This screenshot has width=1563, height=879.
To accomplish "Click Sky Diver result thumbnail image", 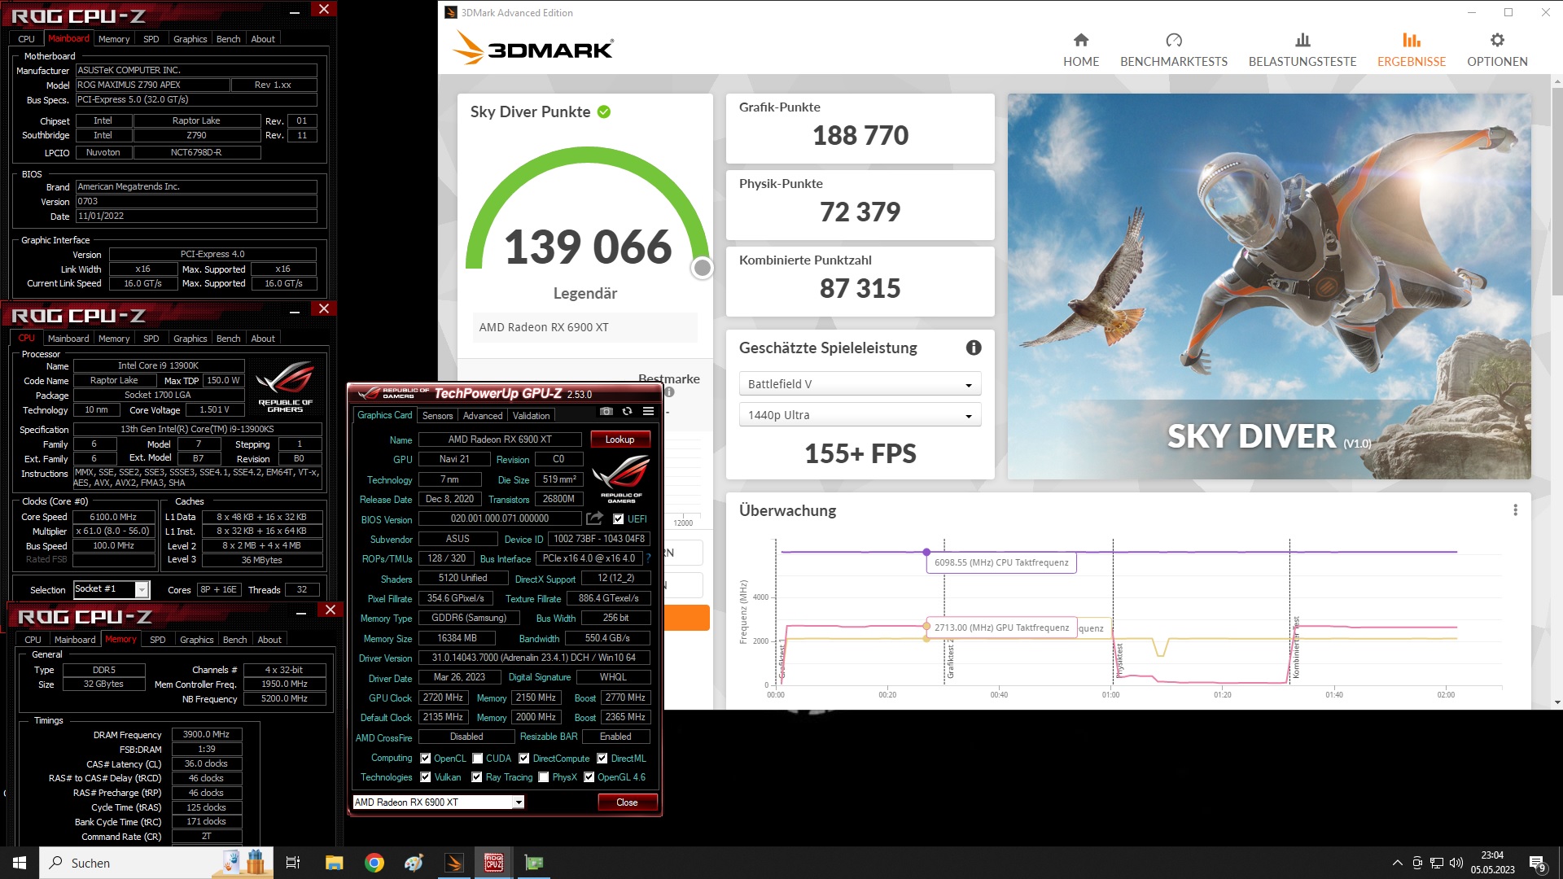I will (1269, 286).
